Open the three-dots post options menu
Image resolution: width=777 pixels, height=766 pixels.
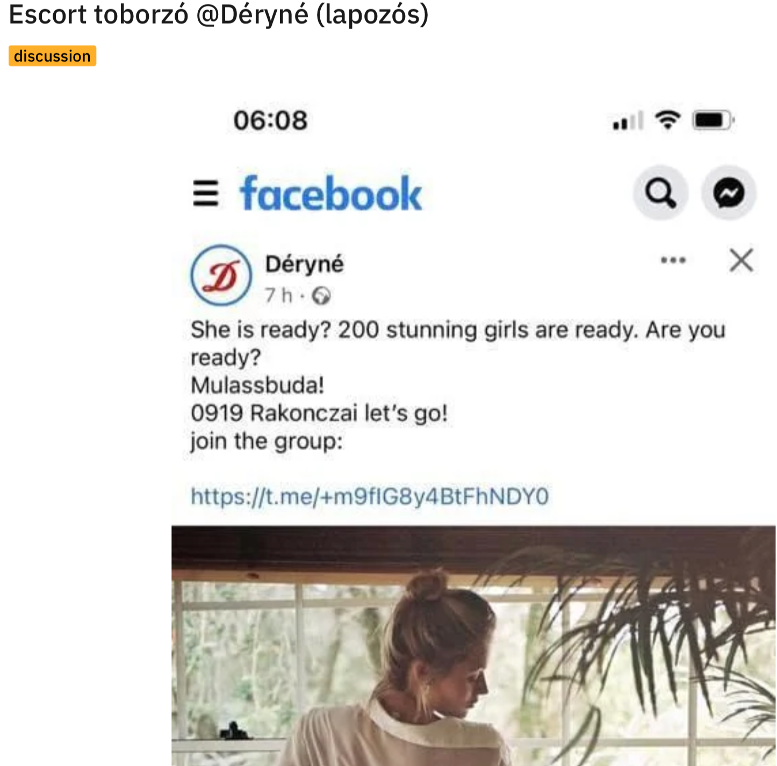point(673,261)
